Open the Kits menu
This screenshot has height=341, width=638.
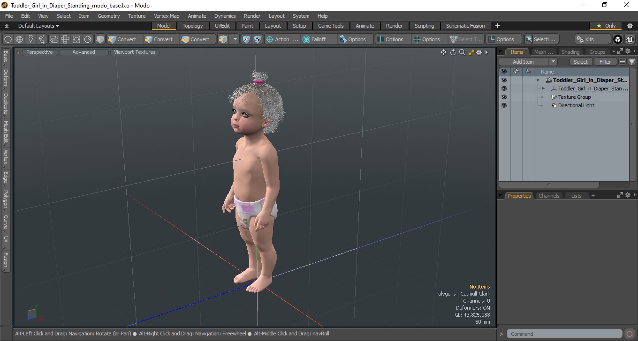click(593, 39)
